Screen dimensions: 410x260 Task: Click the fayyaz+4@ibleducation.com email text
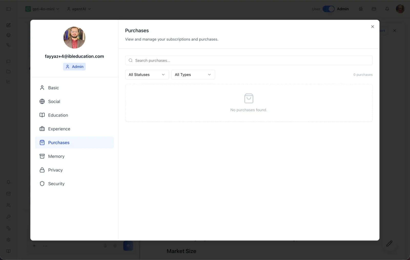pyautogui.click(x=74, y=56)
